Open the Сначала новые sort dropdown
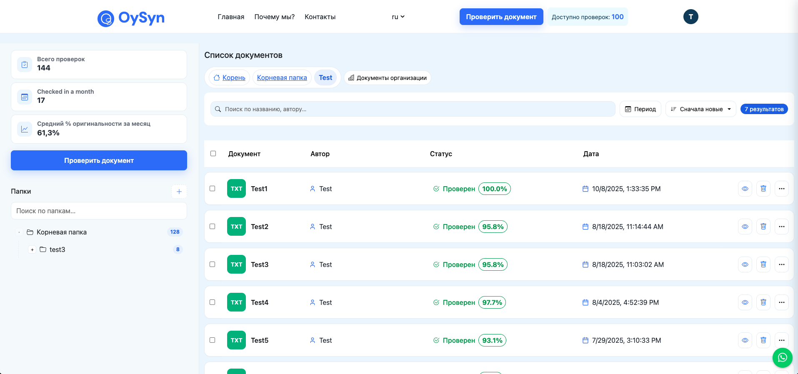The height and width of the screenshot is (374, 798). click(700, 109)
